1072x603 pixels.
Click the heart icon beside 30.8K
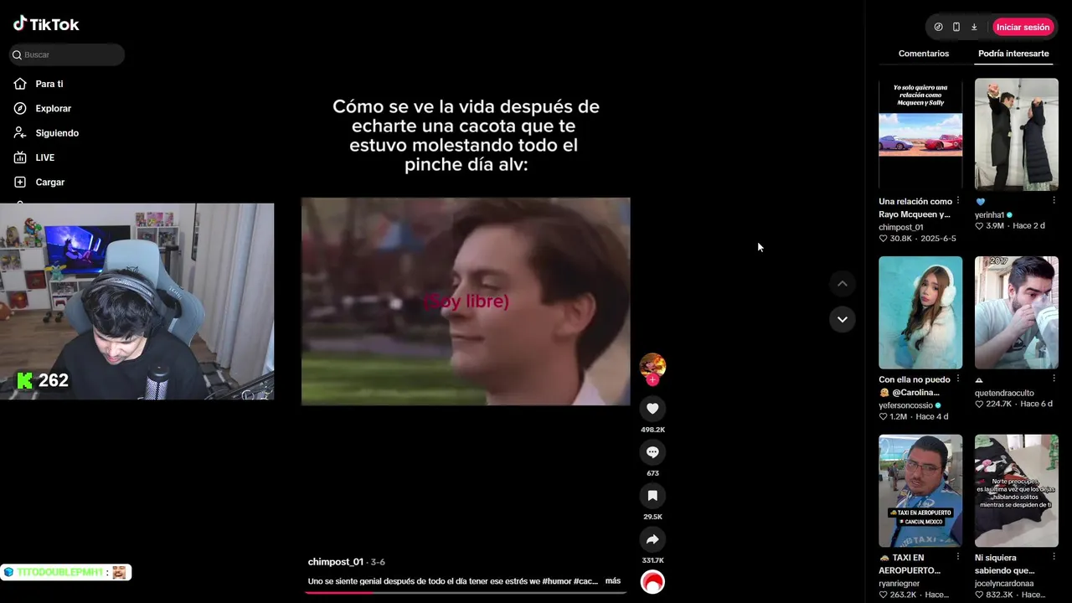tap(883, 239)
